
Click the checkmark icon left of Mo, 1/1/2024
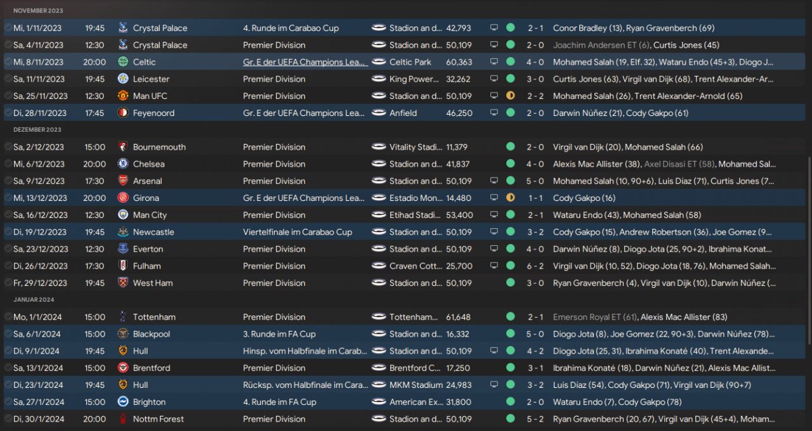8,317
